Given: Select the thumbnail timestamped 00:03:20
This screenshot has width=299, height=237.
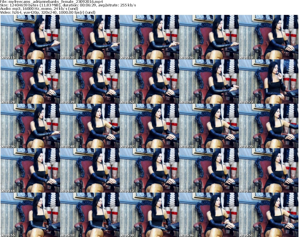Looking at the screenshot, I should 209,126.
